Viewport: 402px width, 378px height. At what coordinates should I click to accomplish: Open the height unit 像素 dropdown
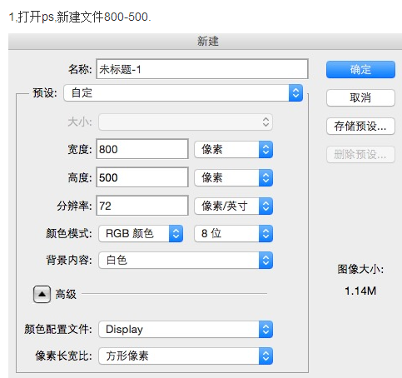click(234, 177)
